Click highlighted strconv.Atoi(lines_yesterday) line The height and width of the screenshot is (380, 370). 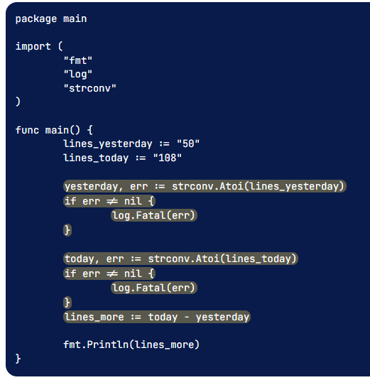click(205, 186)
